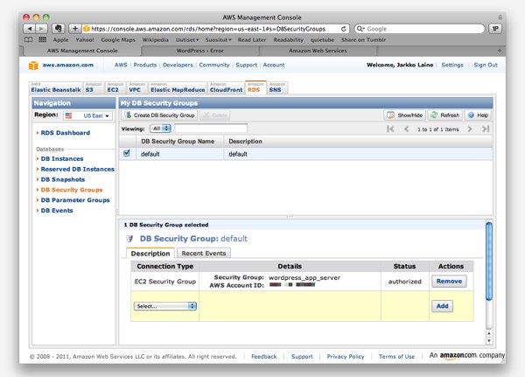Remove the wordpress_app_server security group
525x377 pixels.
click(449, 281)
